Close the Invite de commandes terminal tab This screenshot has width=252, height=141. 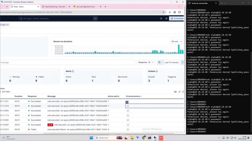coord(216,3)
